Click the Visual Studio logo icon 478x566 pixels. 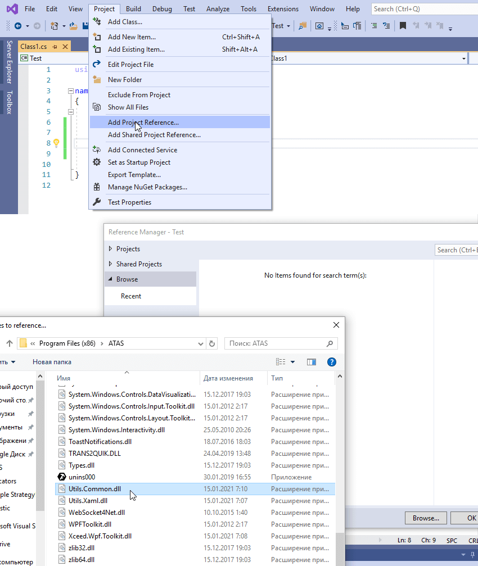tap(10, 9)
